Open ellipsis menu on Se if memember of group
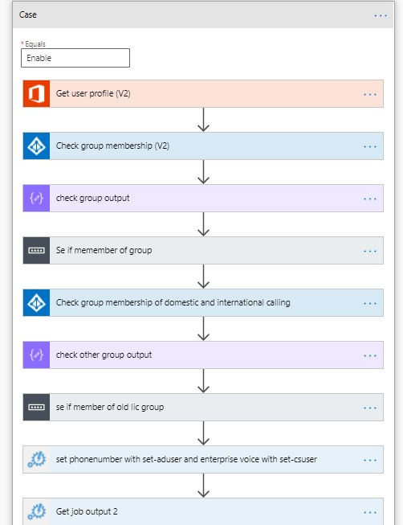The image size is (403, 525). [370, 251]
